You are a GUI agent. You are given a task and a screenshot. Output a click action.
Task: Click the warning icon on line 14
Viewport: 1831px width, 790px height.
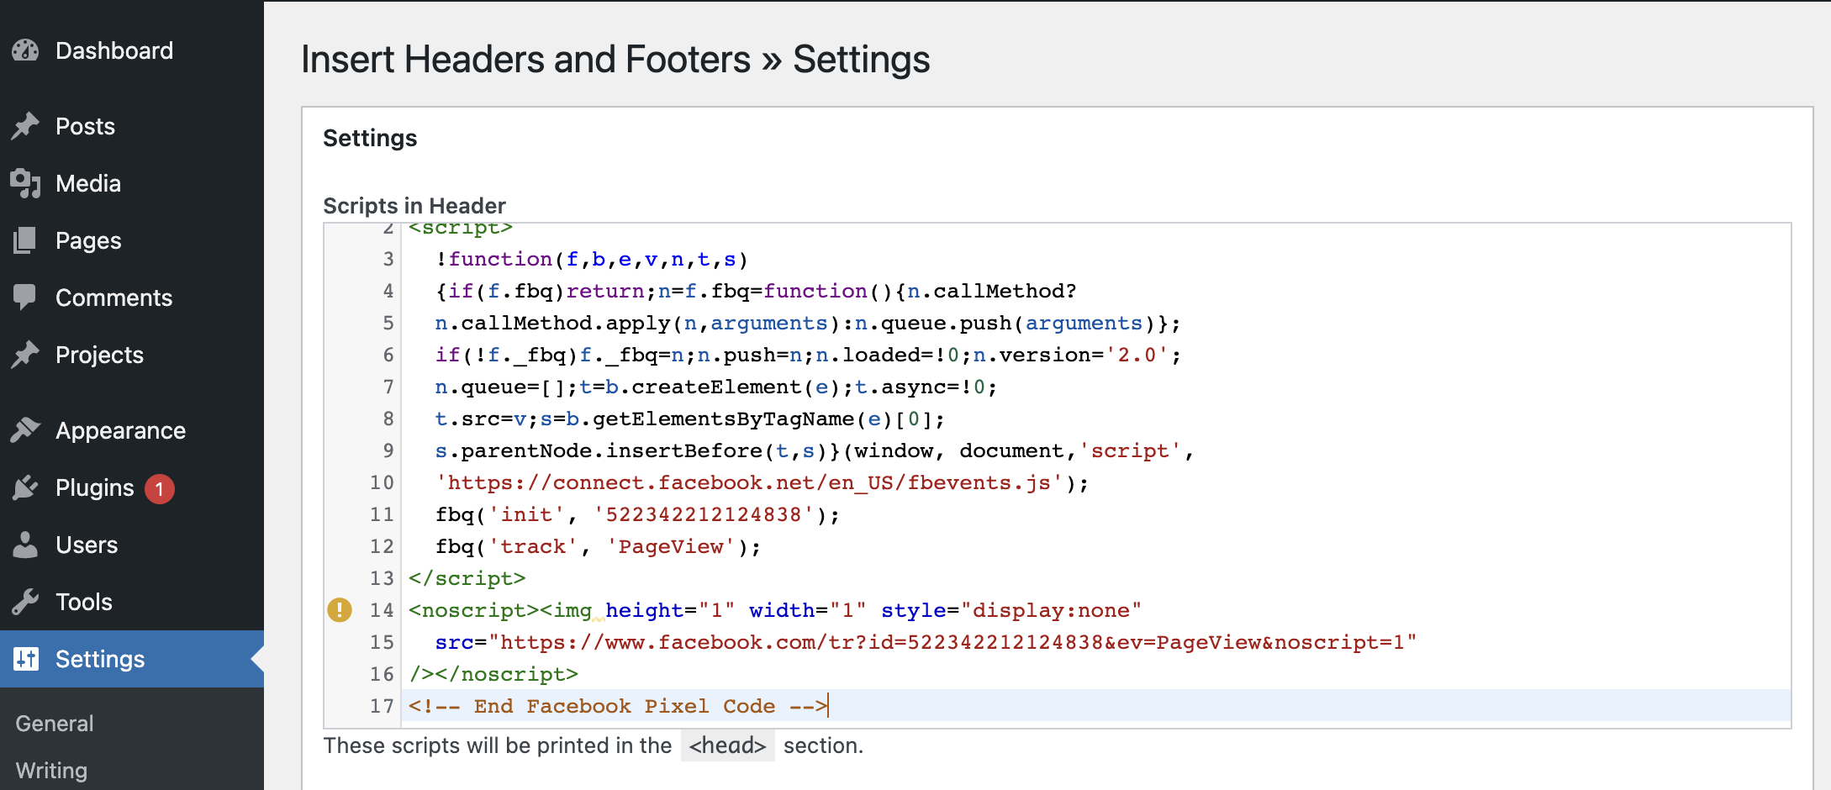click(340, 610)
